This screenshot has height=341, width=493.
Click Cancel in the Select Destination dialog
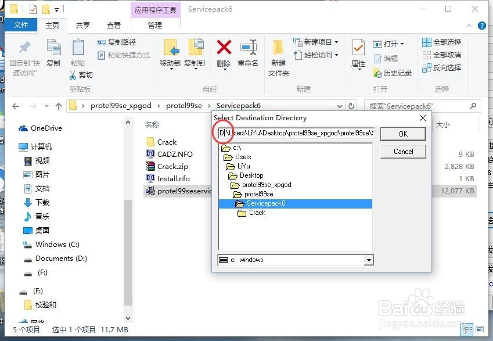(403, 152)
